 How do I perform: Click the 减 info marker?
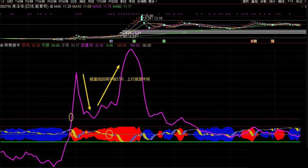[134, 41]
